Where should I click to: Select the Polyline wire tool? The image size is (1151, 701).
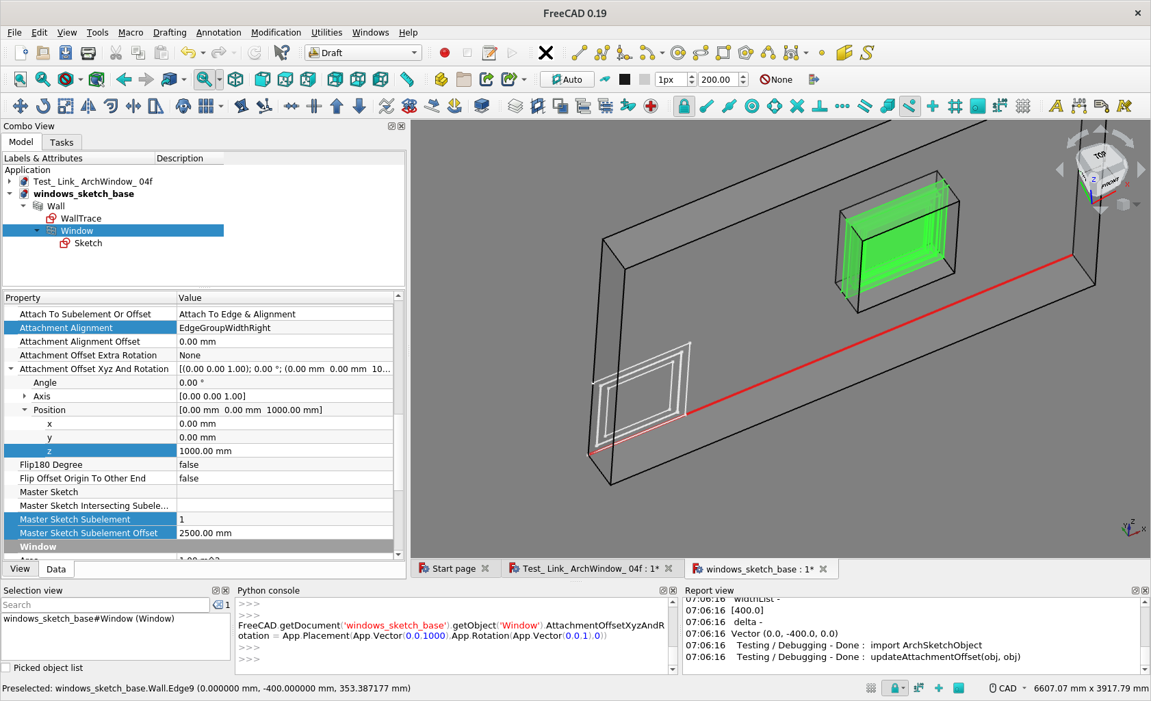602,53
